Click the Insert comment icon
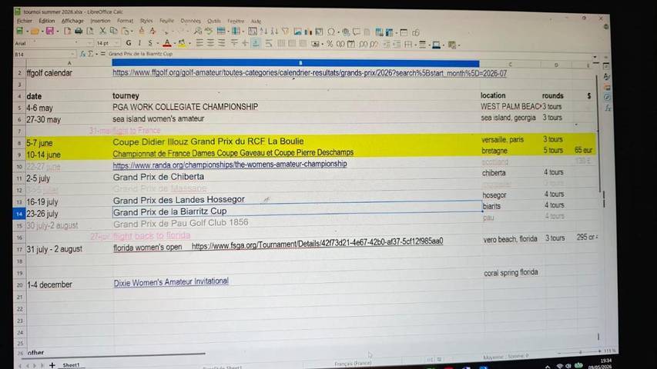This screenshot has width=657, height=369. click(x=357, y=32)
